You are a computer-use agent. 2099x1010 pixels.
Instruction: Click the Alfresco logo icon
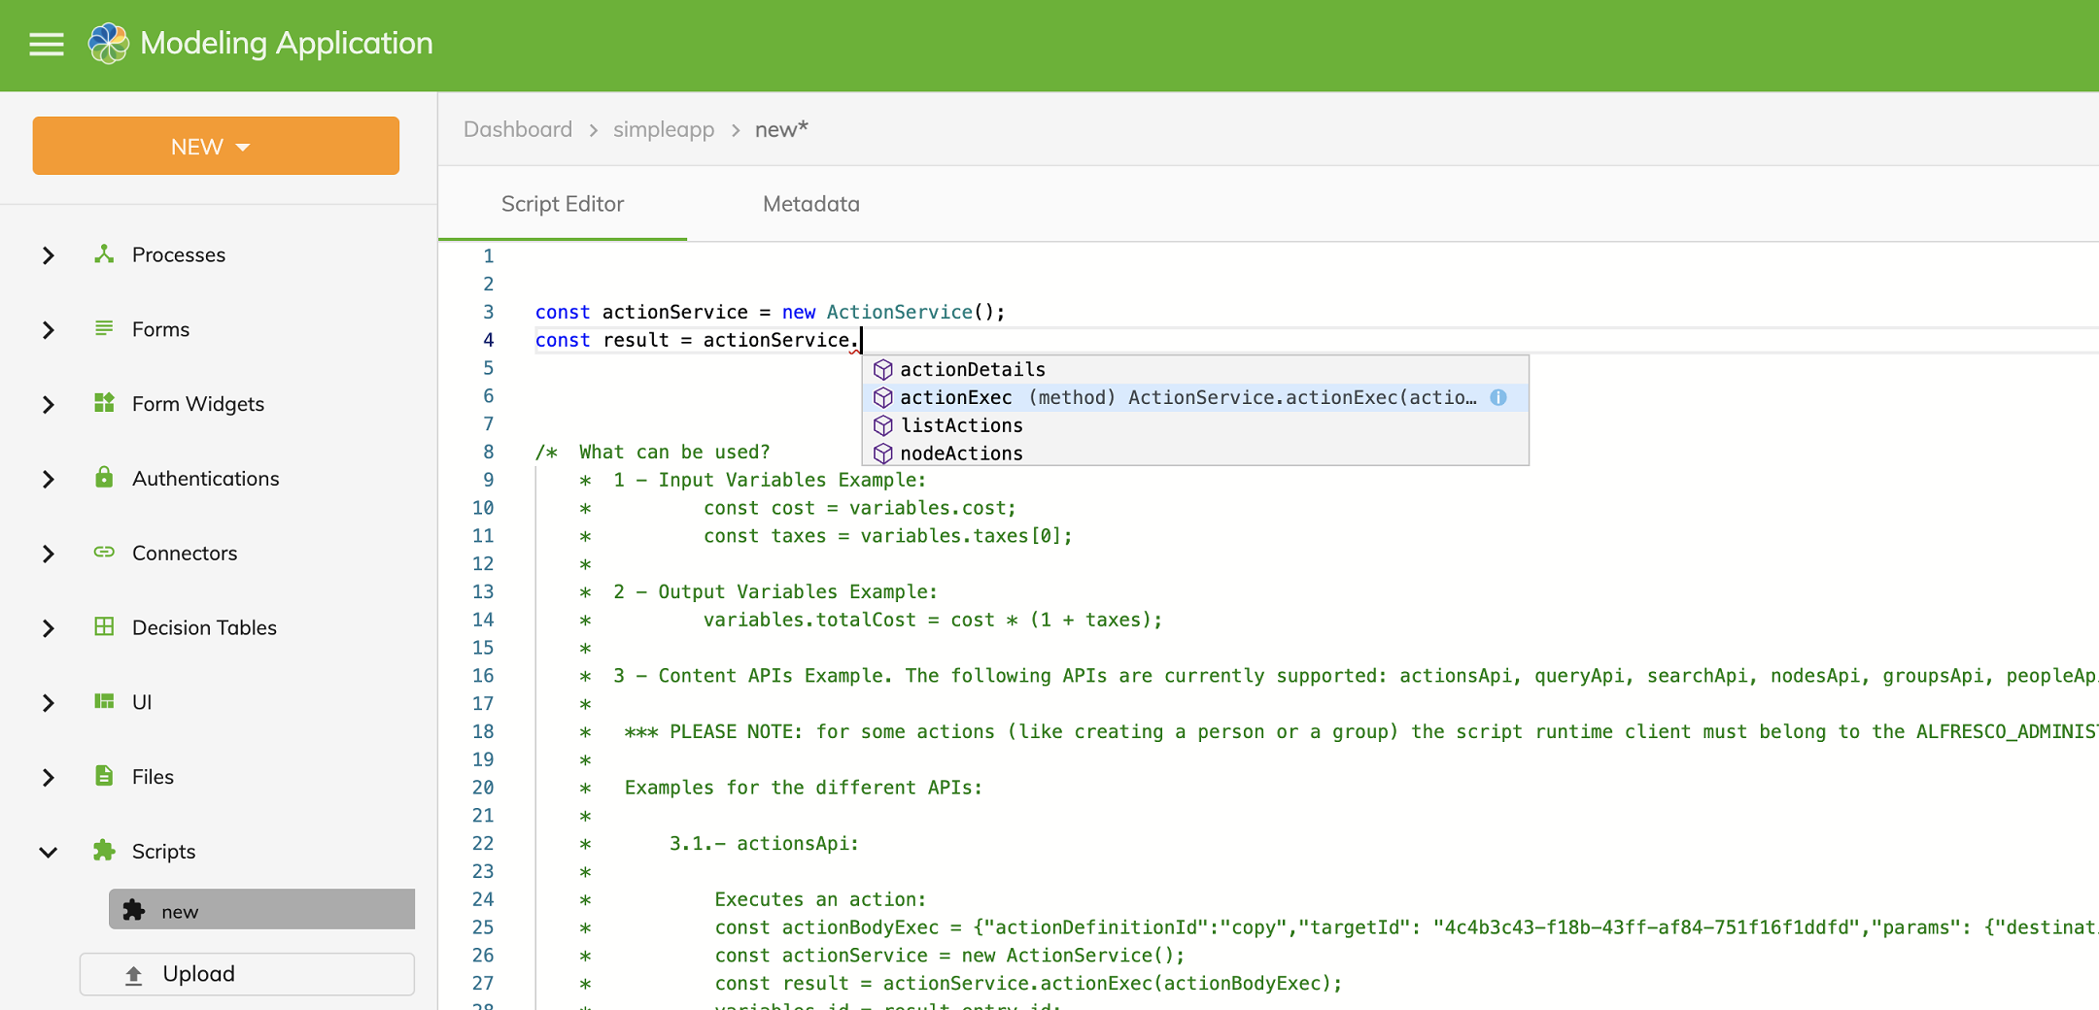click(108, 44)
